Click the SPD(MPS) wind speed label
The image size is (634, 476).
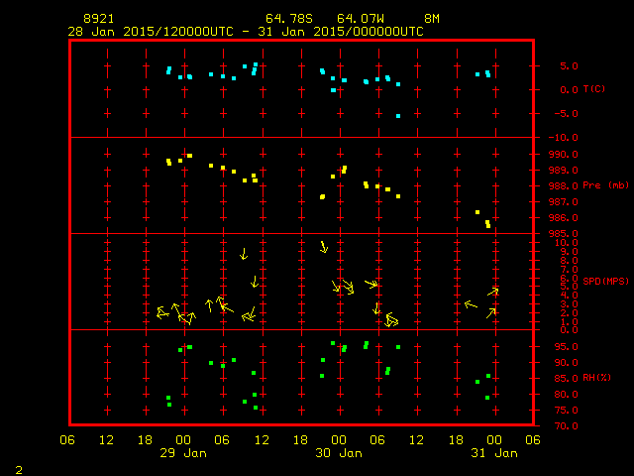click(605, 282)
